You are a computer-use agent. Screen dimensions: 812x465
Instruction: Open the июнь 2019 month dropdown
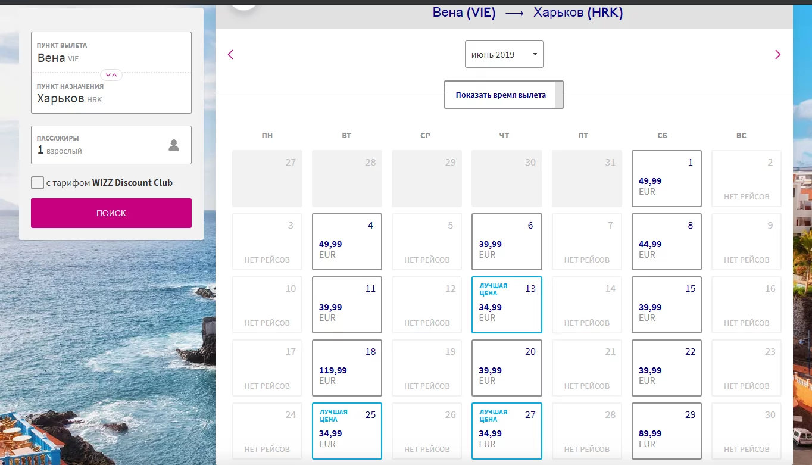tap(504, 54)
